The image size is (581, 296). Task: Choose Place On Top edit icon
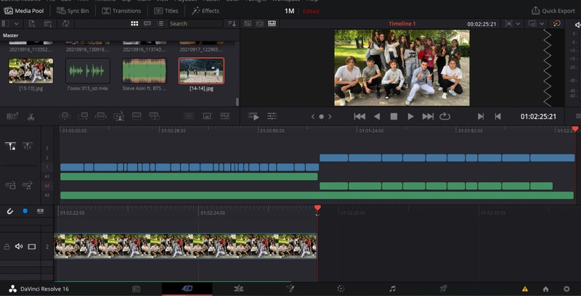click(x=137, y=116)
